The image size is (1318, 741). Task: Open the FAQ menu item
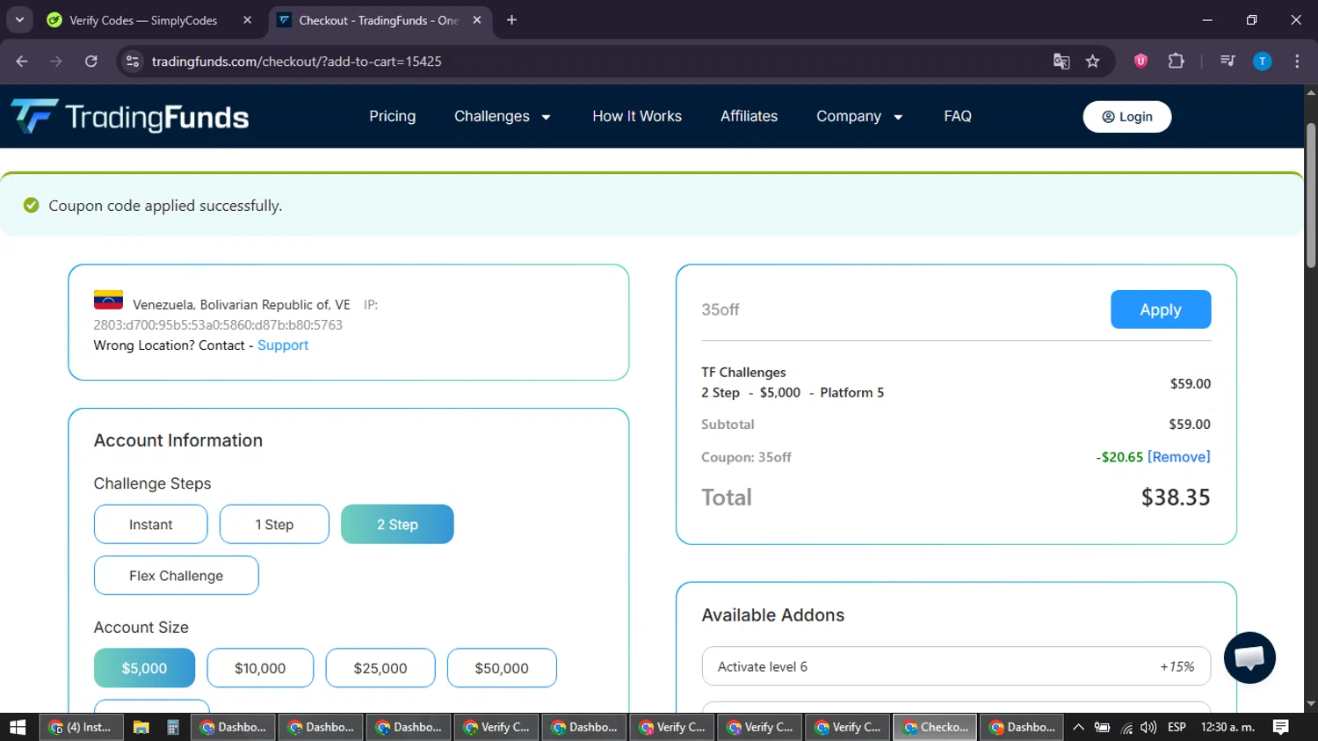(958, 116)
